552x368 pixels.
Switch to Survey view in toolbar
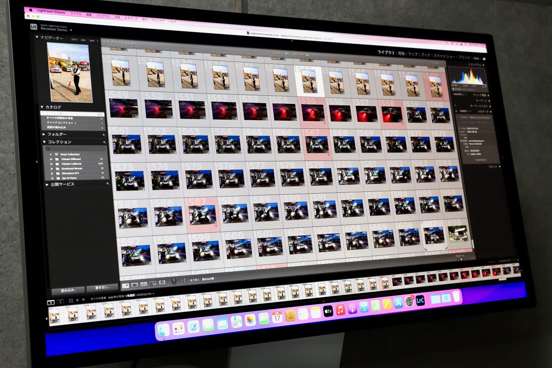[153, 283]
